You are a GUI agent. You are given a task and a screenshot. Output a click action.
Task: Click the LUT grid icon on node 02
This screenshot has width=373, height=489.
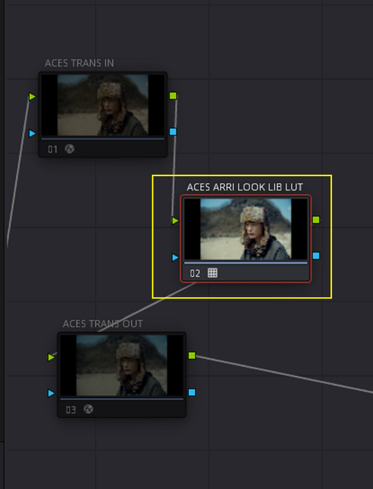pos(213,273)
